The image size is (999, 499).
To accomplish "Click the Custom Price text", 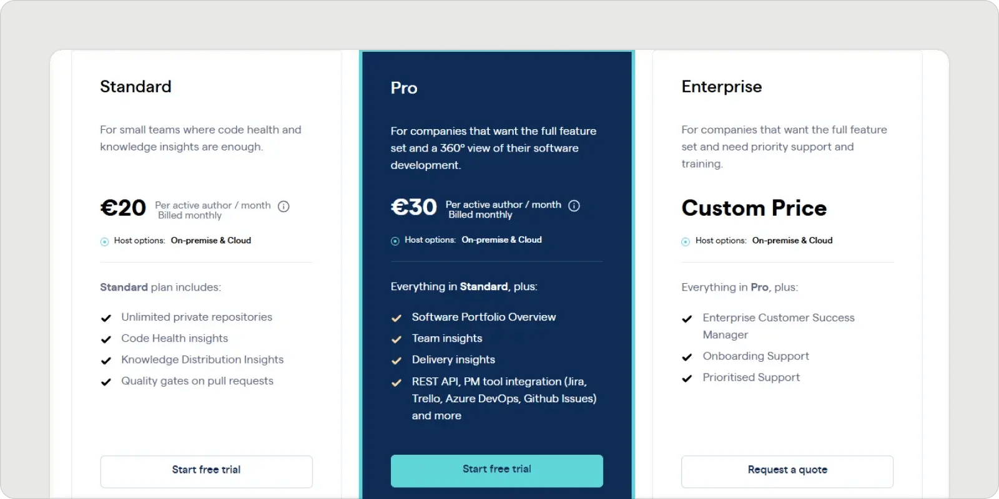I will pos(754,208).
